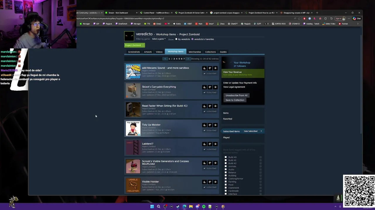
Task: Open the Videos tab
Action: 159,52
